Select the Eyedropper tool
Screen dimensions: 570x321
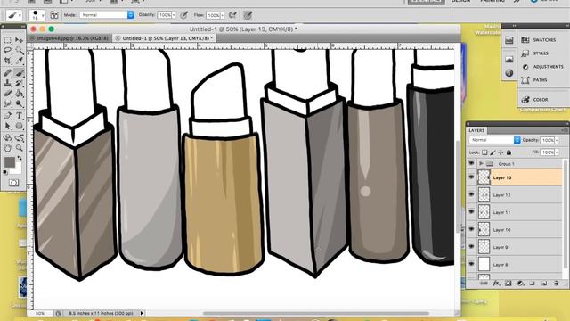pyautogui.click(x=20, y=61)
